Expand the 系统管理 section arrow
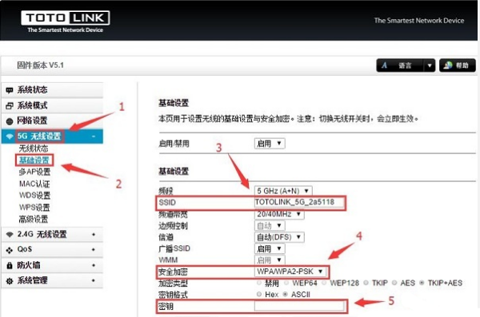480x317 pixels. pyautogui.click(x=94, y=280)
